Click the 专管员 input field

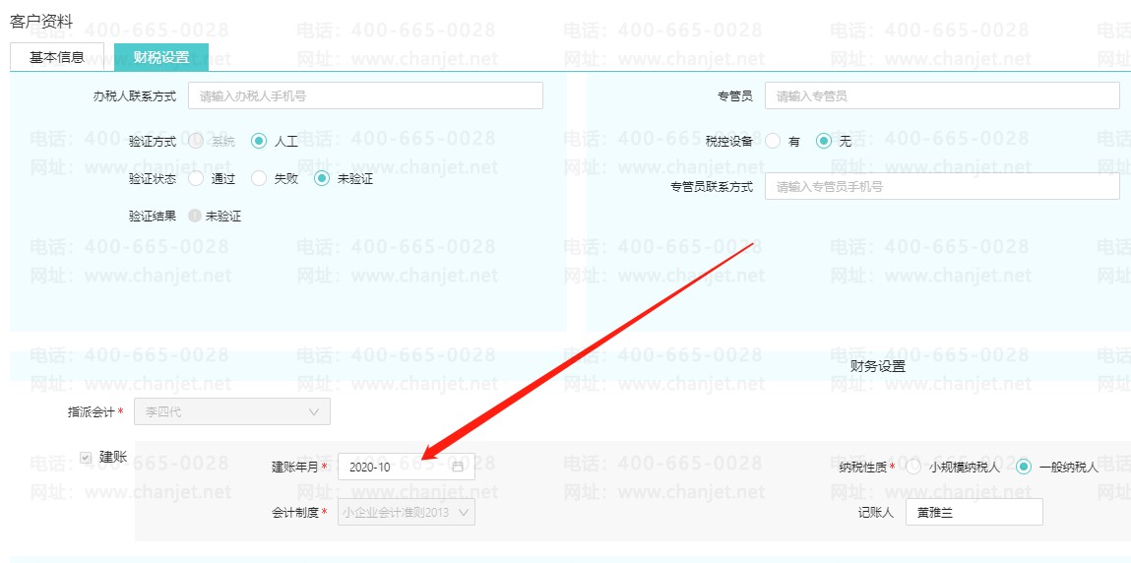(x=942, y=95)
